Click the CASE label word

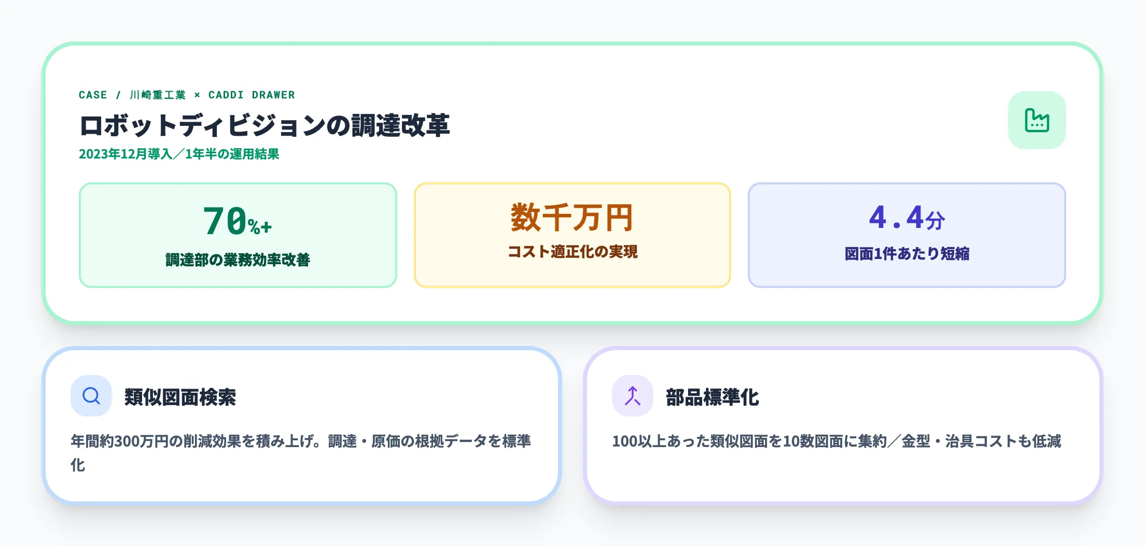pyautogui.click(x=93, y=95)
